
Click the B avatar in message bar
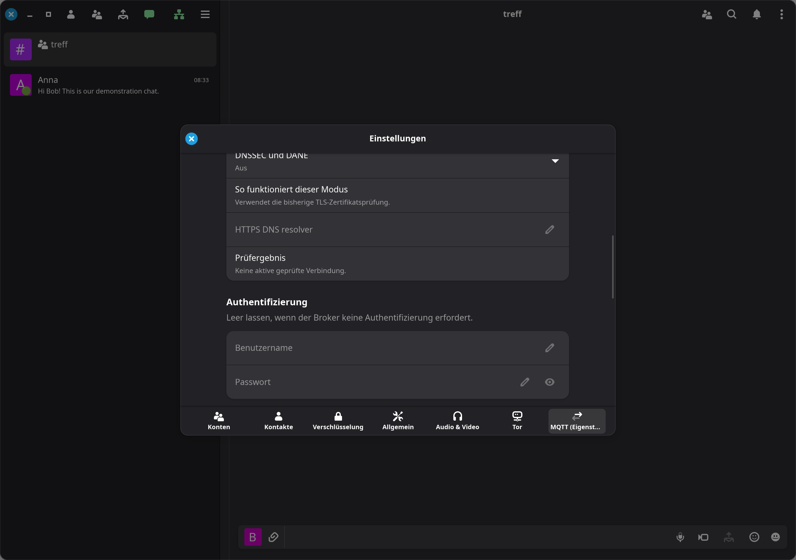coord(253,537)
